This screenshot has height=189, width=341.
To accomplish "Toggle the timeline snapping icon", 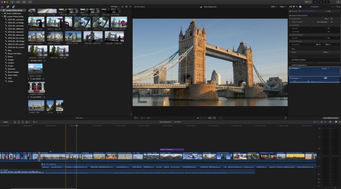I will pyautogui.click(x=325, y=122).
